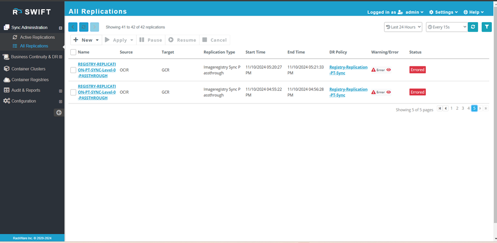Click the Pause button
This screenshot has height=243, width=497.
point(151,40)
